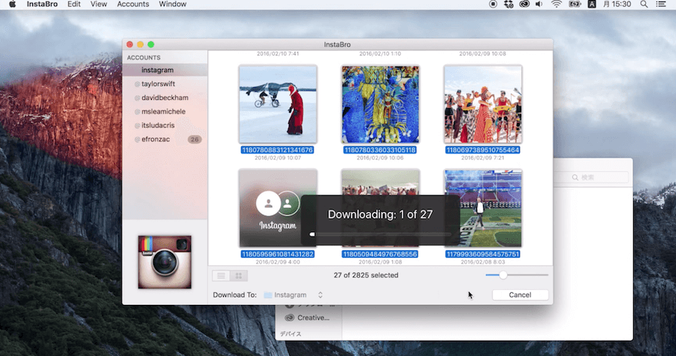The image size is (676, 356).
Task: Select the stilt dancers photo
Action: (x=483, y=104)
